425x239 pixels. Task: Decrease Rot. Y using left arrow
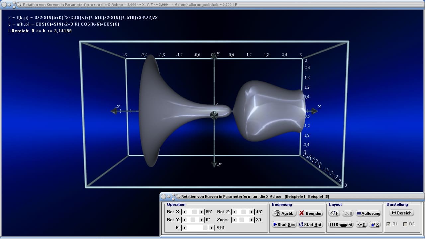click(185, 220)
